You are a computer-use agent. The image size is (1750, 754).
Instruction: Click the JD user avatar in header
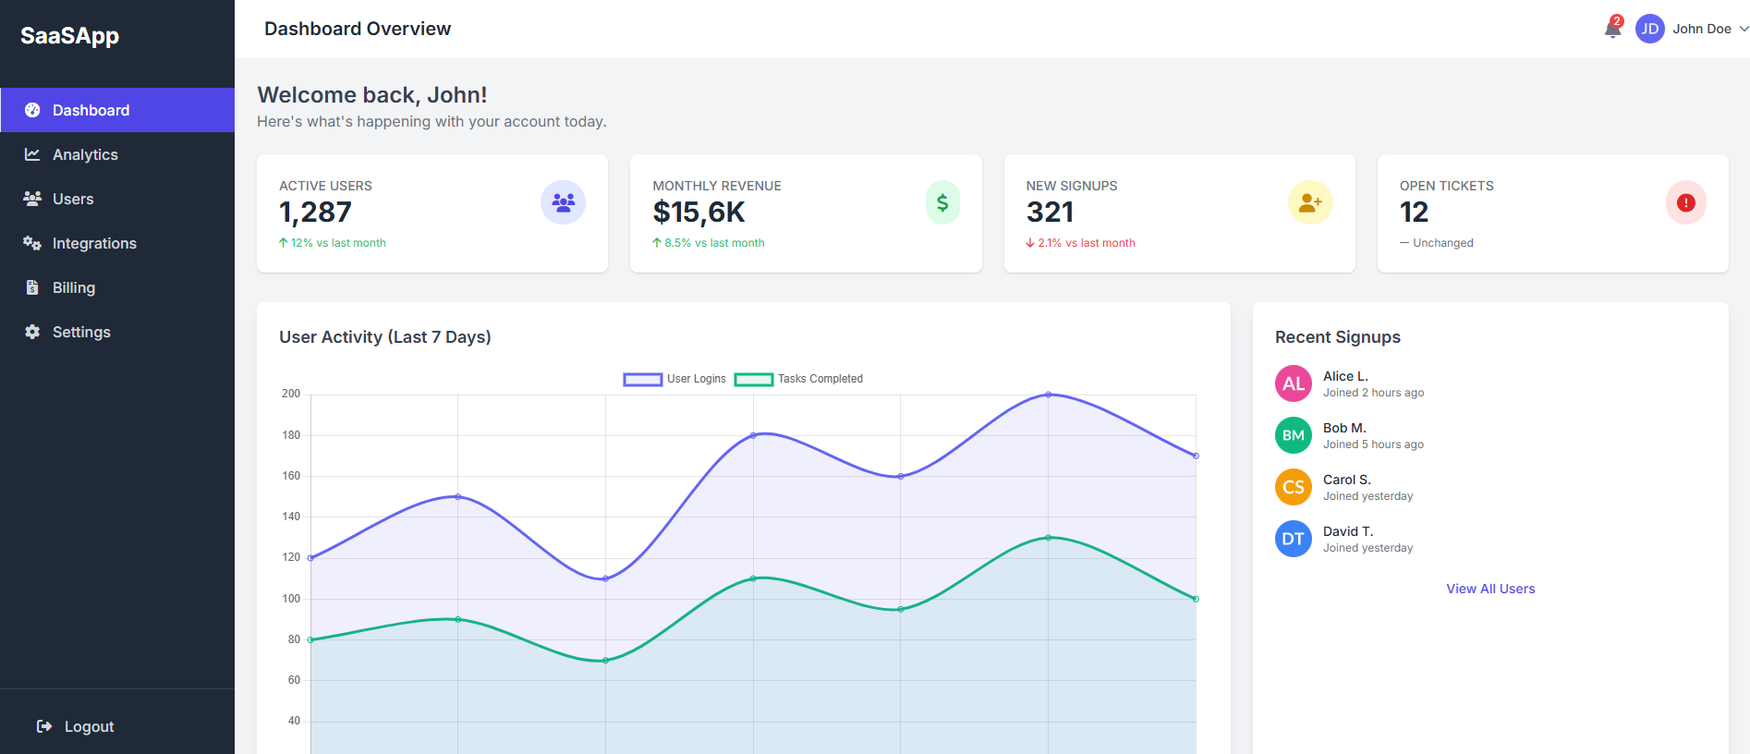click(x=1650, y=29)
